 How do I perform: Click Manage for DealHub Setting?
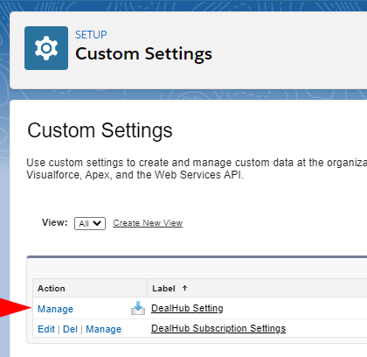pos(55,309)
